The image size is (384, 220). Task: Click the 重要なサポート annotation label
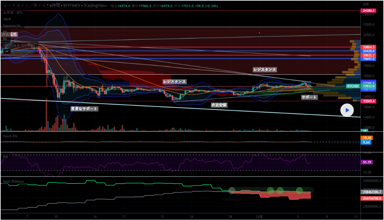pos(84,109)
